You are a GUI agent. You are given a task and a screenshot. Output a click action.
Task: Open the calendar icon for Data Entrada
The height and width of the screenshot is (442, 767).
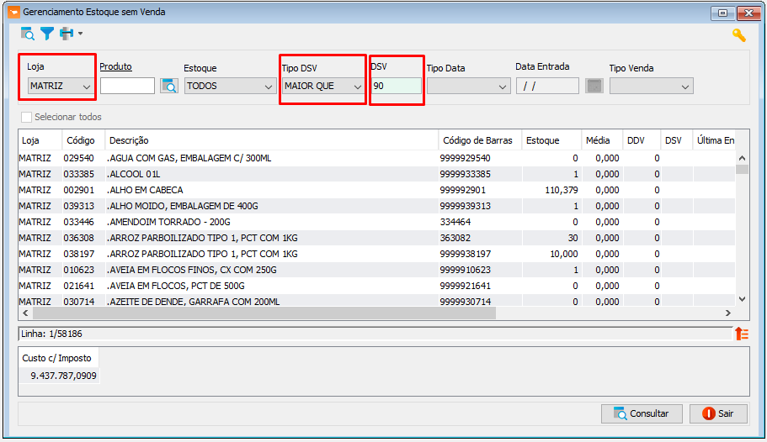tap(594, 86)
